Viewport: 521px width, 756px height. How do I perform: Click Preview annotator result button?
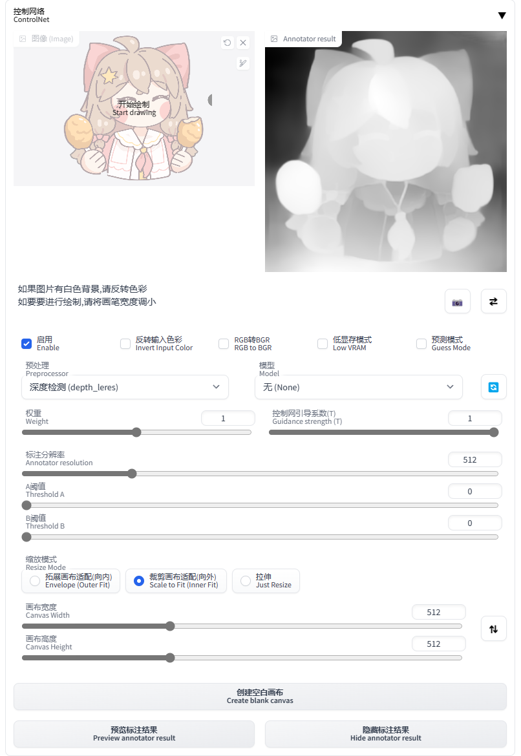point(134,734)
